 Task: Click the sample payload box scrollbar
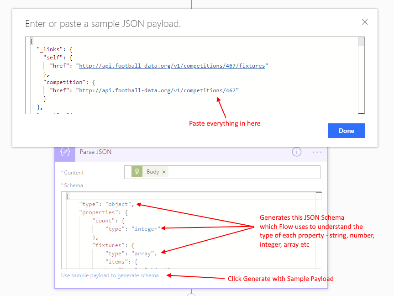(x=361, y=73)
